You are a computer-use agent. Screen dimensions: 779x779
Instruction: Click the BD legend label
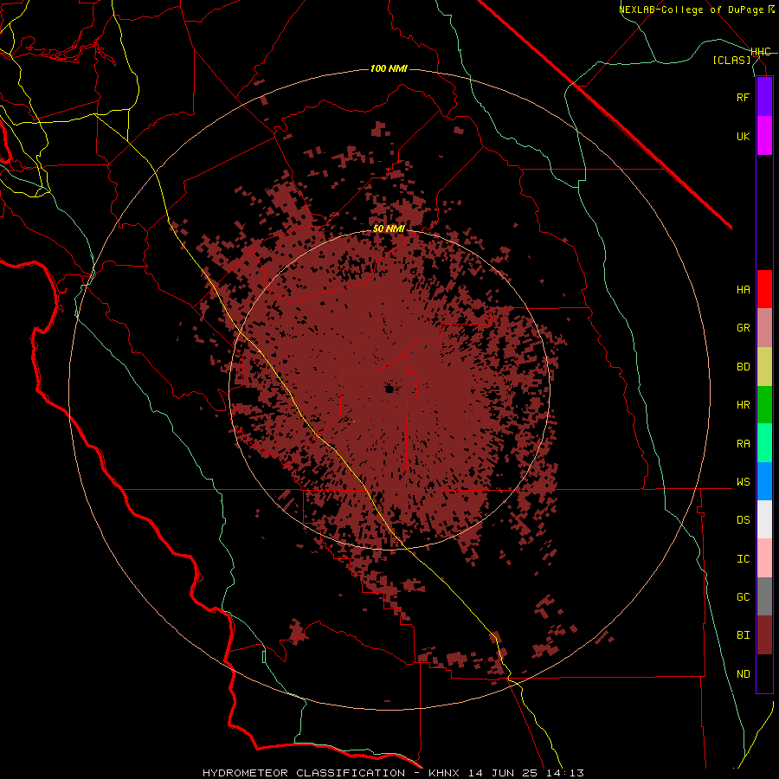(x=744, y=367)
